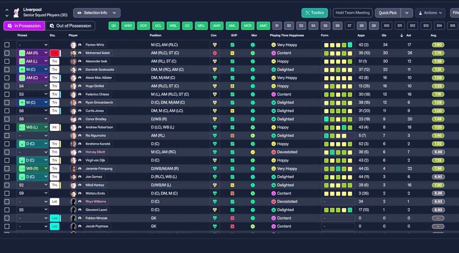Screen dimensions: 459x253
Task: Click Miloš Kerkez's condition heart icon
Action: pos(215,185)
